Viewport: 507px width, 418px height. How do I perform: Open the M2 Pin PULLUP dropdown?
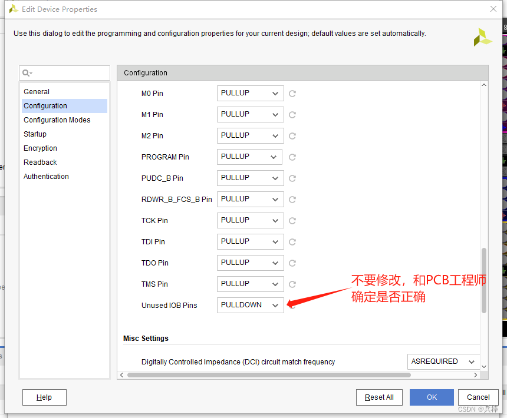(x=251, y=135)
